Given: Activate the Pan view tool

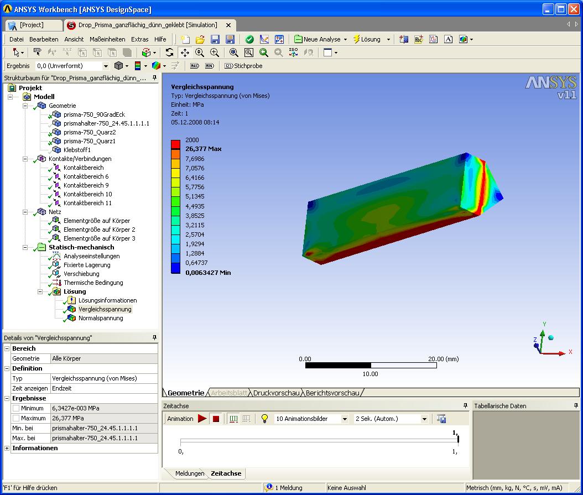Looking at the screenshot, I should pos(185,53).
